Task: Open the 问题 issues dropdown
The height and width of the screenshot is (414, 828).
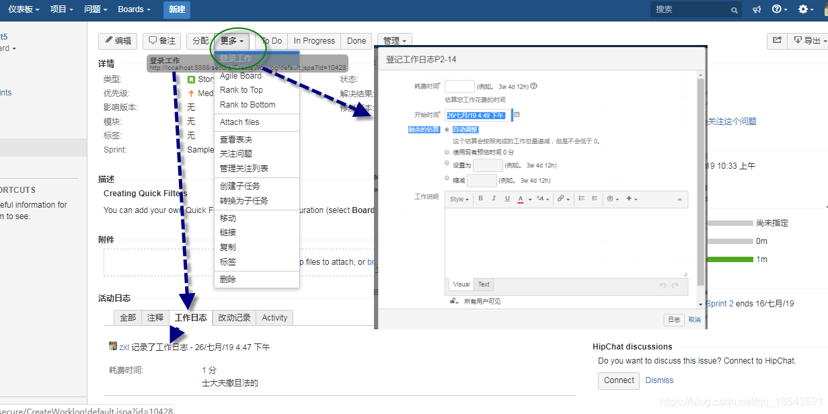Action: pyautogui.click(x=96, y=9)
